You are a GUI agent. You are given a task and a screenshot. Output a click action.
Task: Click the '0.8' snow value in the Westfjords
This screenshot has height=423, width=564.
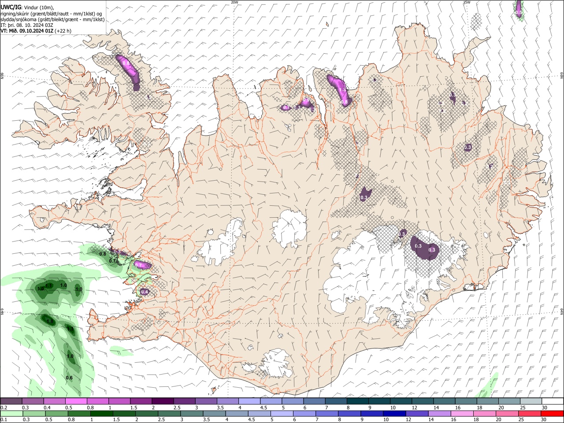pos(126,63)
